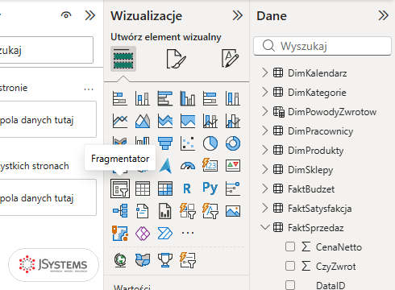This screenshot has width=395, height=290.
Task: Select the gauge visual
Action: click(x=188, y=166)
